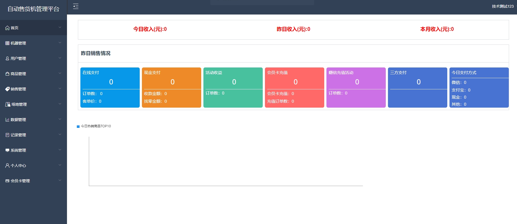Screen dimensions: 517x224
Task: Click the tag icon beside 销售管理
Action: point(7,89)
